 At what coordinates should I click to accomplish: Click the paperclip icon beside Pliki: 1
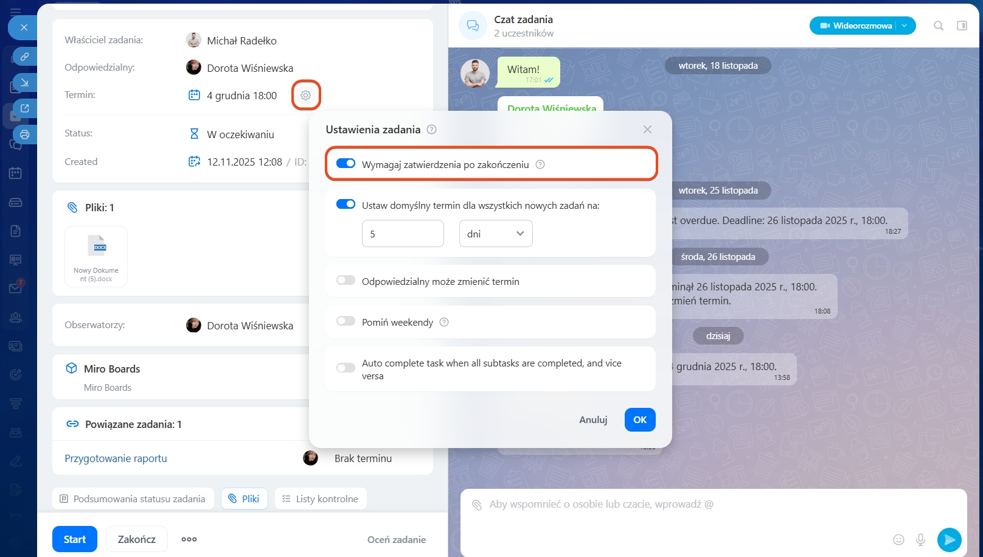tap(72, 208)
